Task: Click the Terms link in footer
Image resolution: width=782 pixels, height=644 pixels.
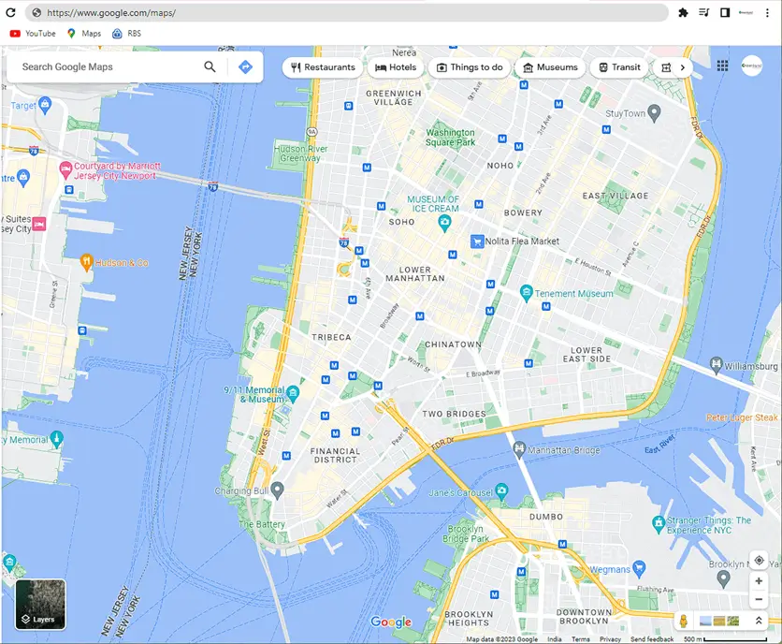Action: (x=581, y=639)
